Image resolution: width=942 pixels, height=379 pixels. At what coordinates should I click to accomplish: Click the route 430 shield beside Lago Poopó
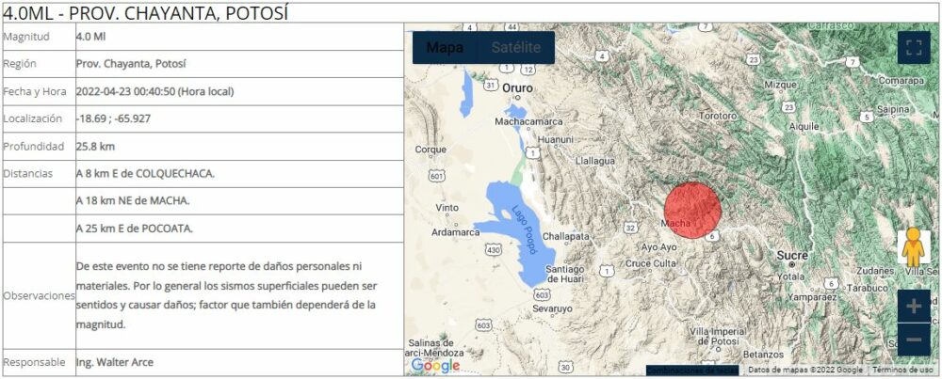tap(493, 250)
